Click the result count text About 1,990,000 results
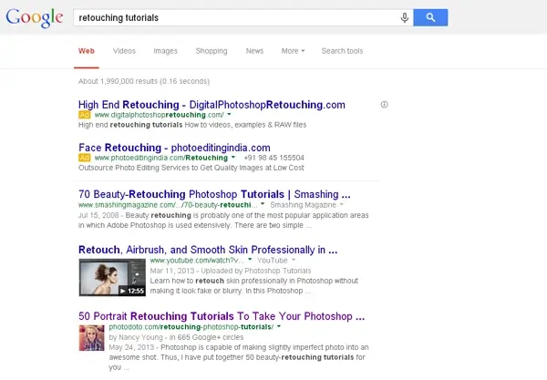The height and width of the screenshot is (380, 547). [x=144, y=81]
